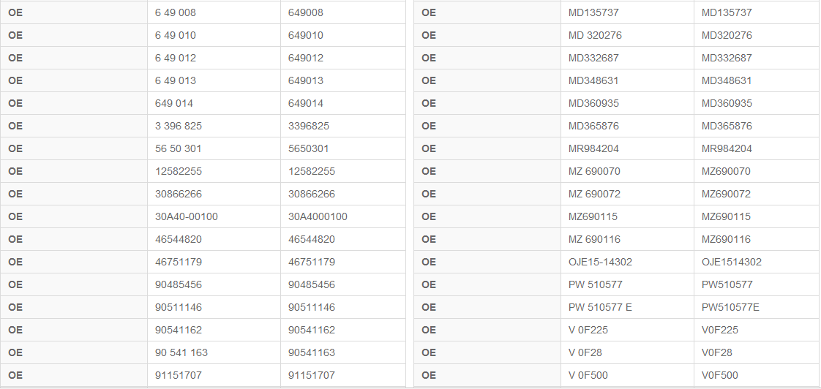
Task: Click the number 90 541 163
Action: tap(214, 353)
